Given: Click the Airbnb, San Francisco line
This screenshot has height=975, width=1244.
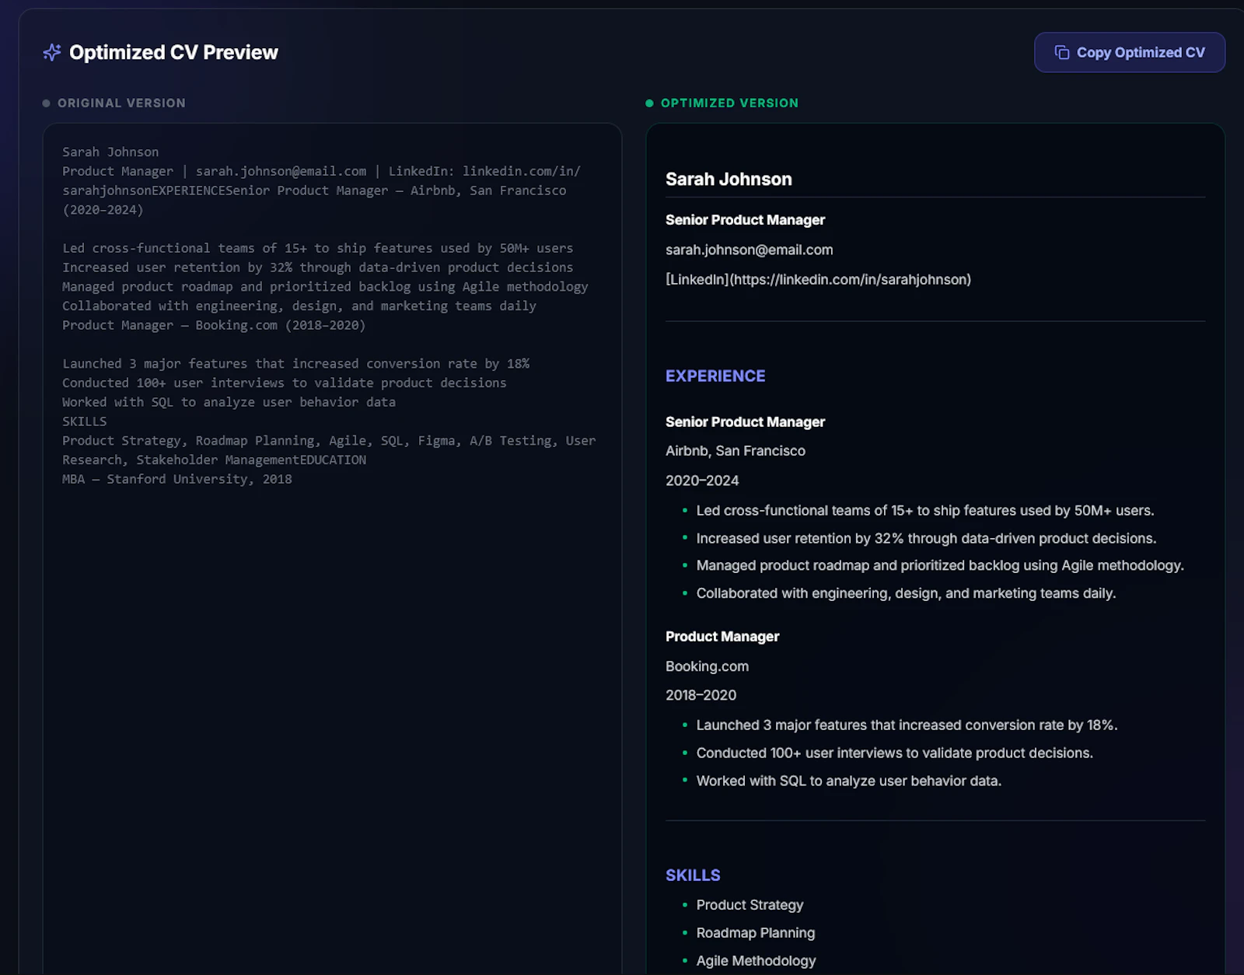Looking at the screenshot, I should click(x=736, y=451).
